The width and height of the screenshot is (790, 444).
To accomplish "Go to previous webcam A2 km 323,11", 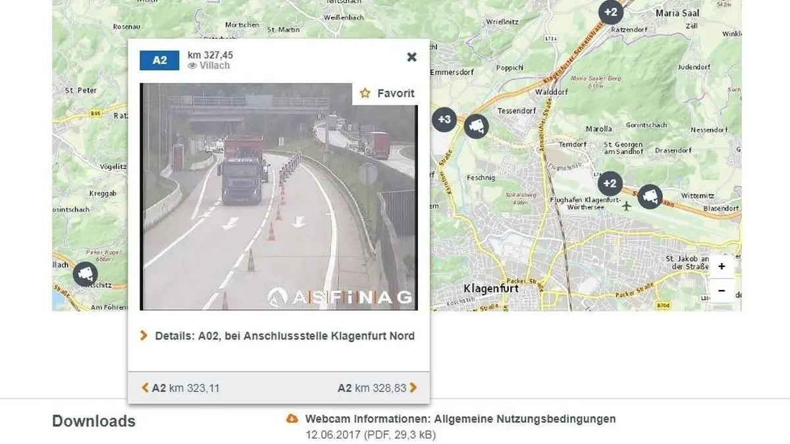I will click(x=180, y=388).
